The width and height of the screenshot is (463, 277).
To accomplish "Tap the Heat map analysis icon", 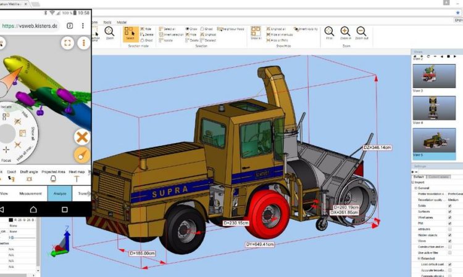I will [77, 179].
